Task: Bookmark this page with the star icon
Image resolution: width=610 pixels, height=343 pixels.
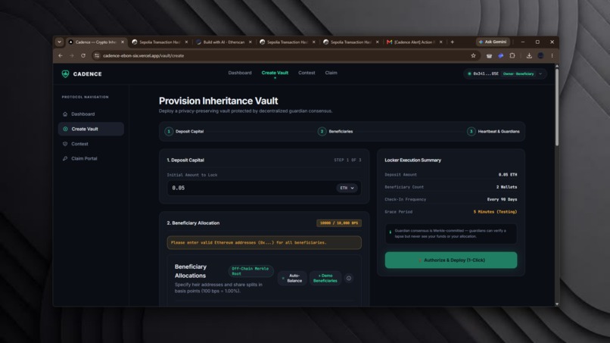Action: pos(473,56)
